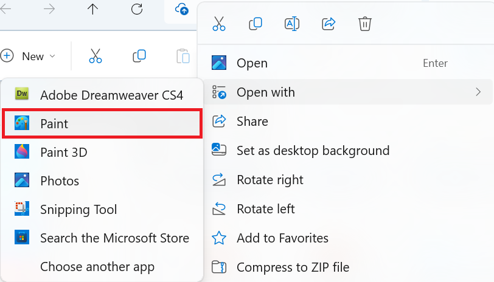Select Paint from Open with list
Image resolution: width=494 pixels, height=282 pixels.
[102, 123]
